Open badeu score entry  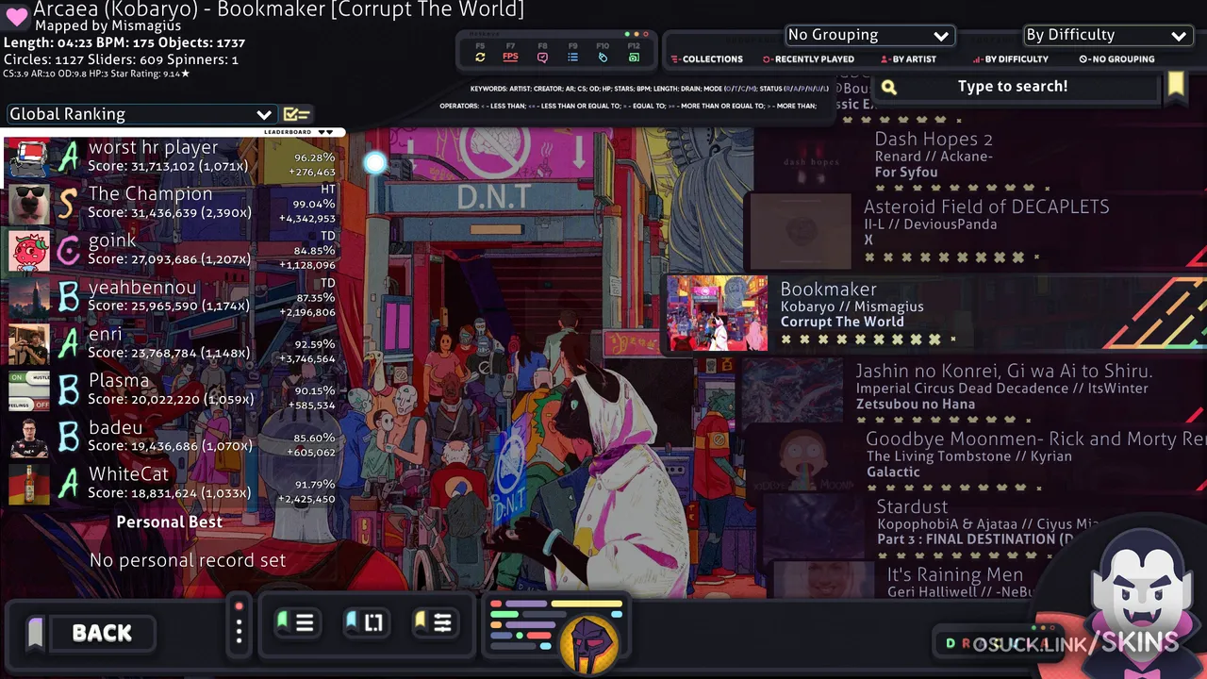[x=172, y=438]
